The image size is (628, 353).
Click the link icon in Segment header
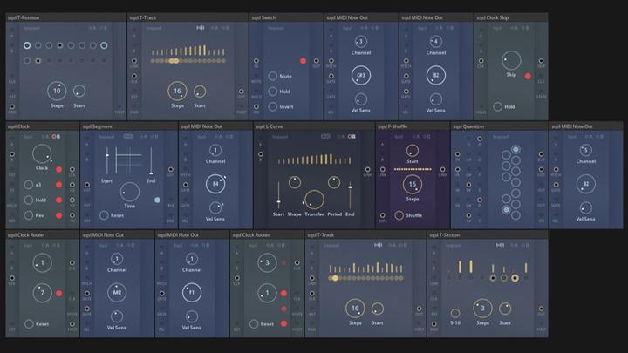127,137
